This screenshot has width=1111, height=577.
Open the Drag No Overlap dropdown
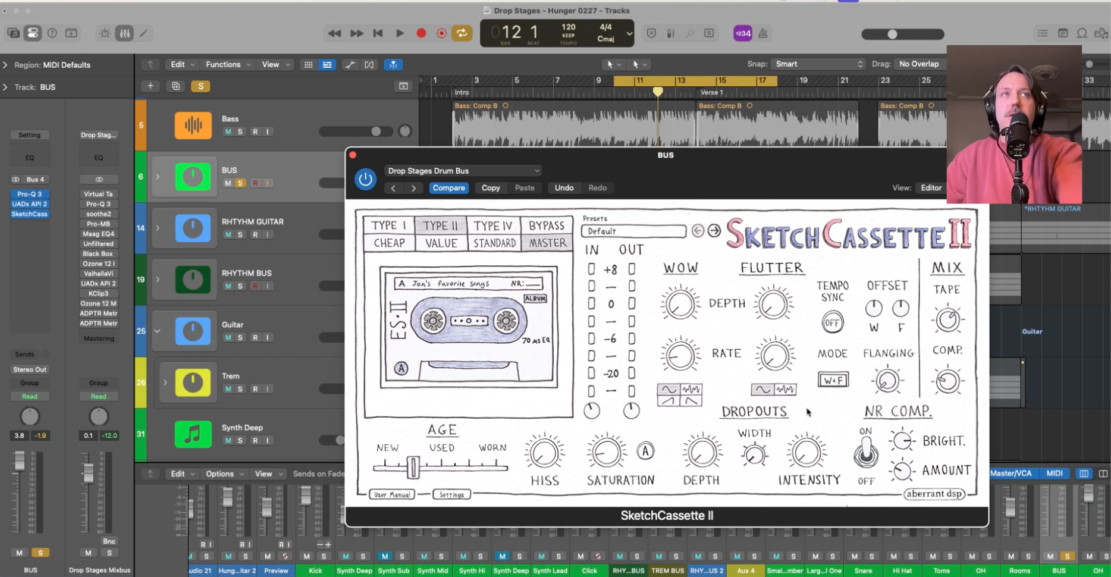(921, 64)
